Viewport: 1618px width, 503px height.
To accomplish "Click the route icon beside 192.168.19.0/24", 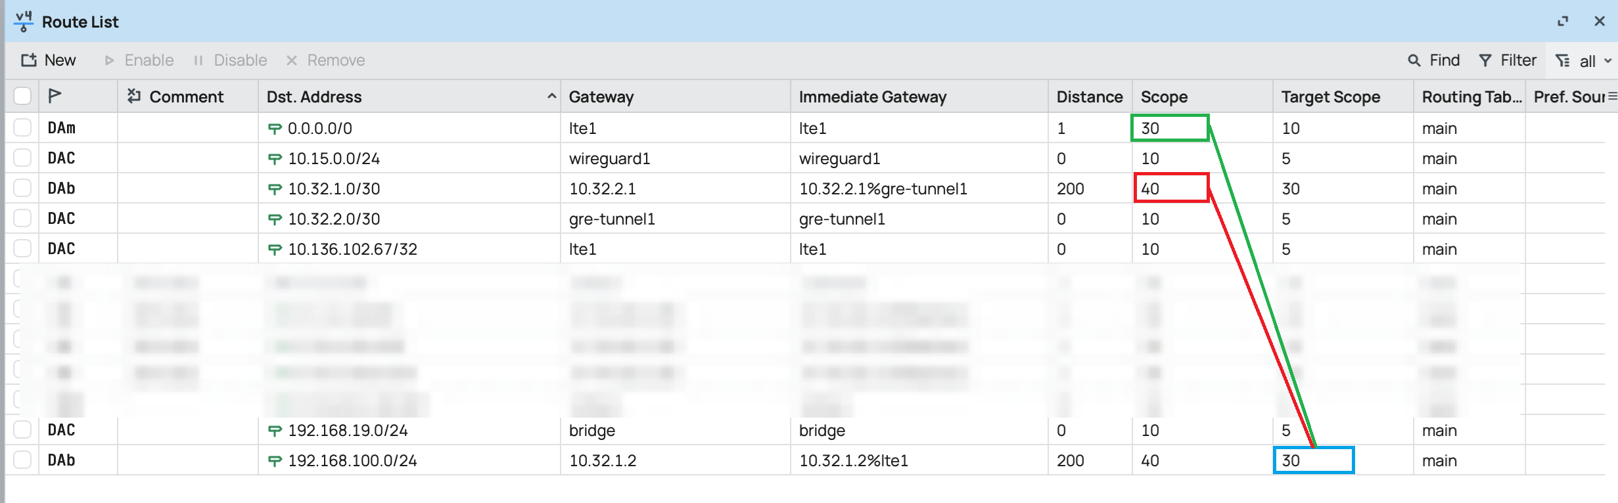I will click(275, 431).
